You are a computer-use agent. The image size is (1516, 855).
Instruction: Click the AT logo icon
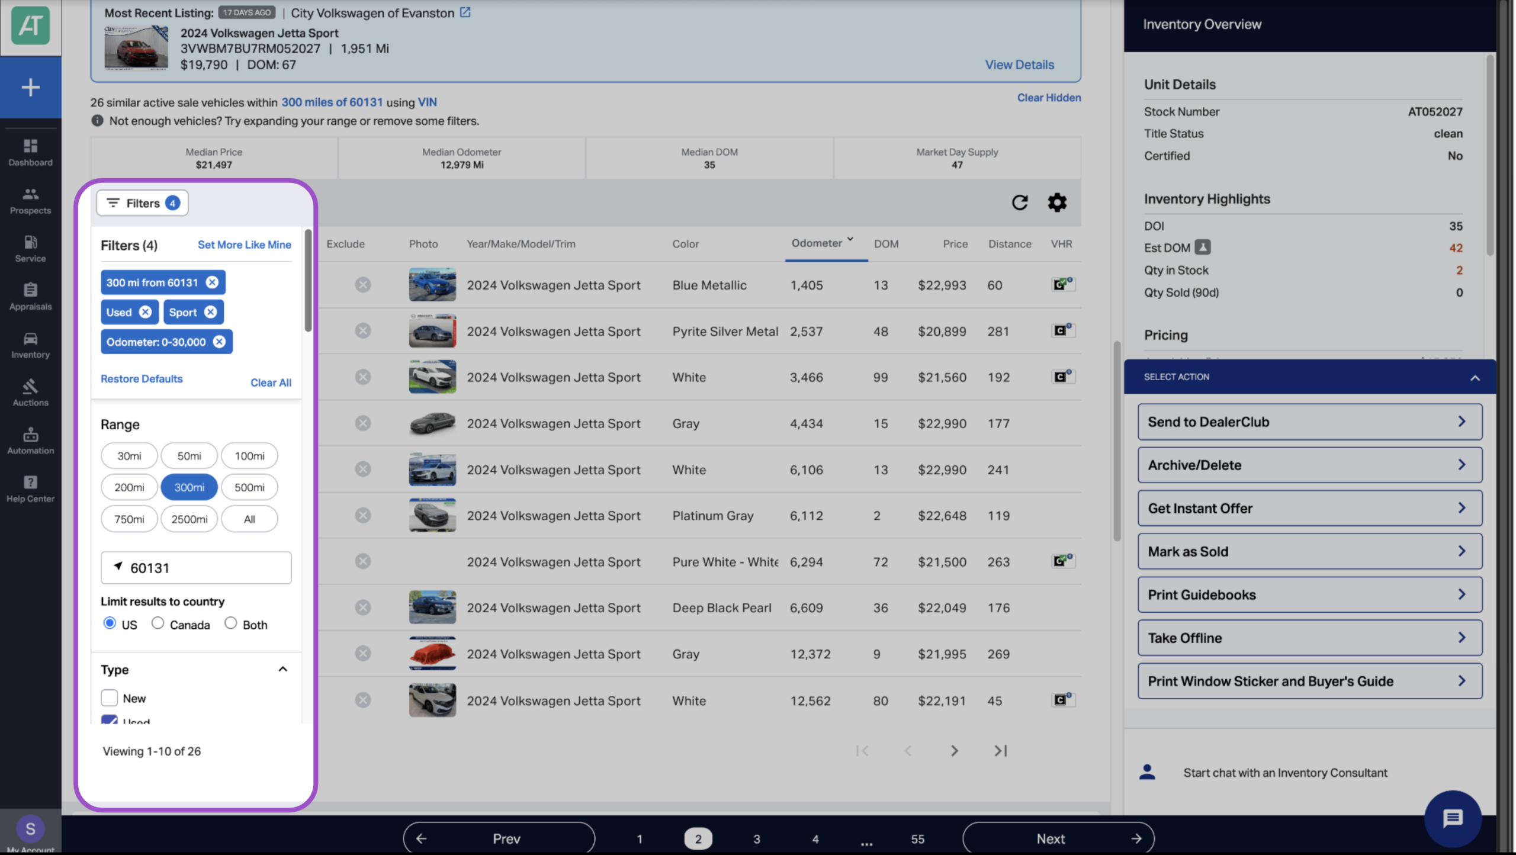coord(30,25)
